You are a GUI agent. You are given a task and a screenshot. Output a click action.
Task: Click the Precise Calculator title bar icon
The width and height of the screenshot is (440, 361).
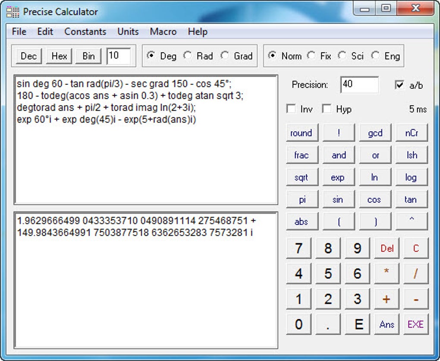(x=13, y=12)
